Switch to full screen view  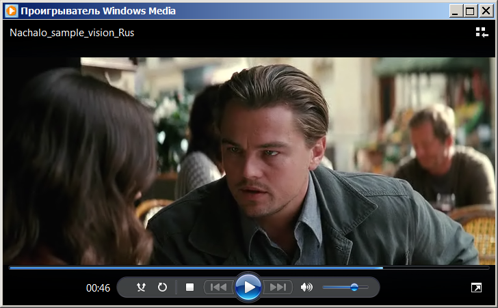click(476, 288)
